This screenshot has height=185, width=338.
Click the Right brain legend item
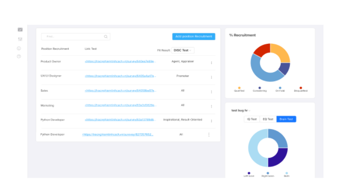coord(268,175)
